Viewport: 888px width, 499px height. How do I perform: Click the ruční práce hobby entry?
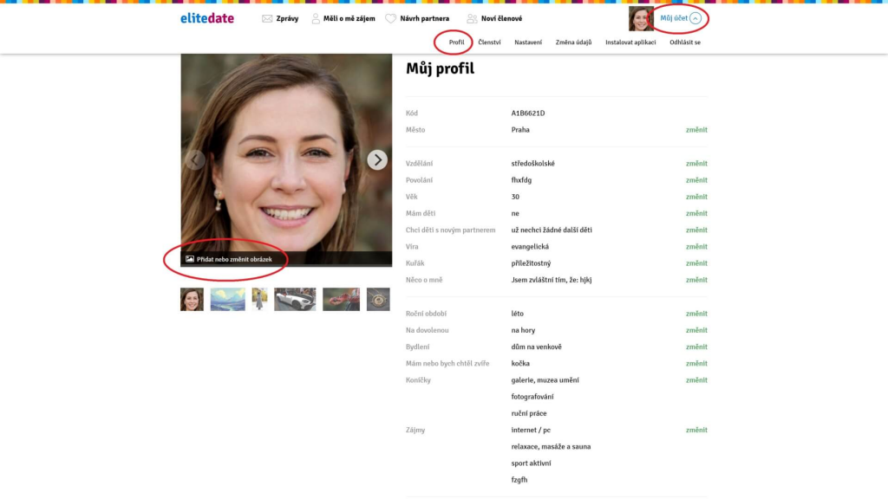tap(529, 413)
